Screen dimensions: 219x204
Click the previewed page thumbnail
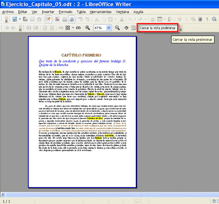[82, 112]
